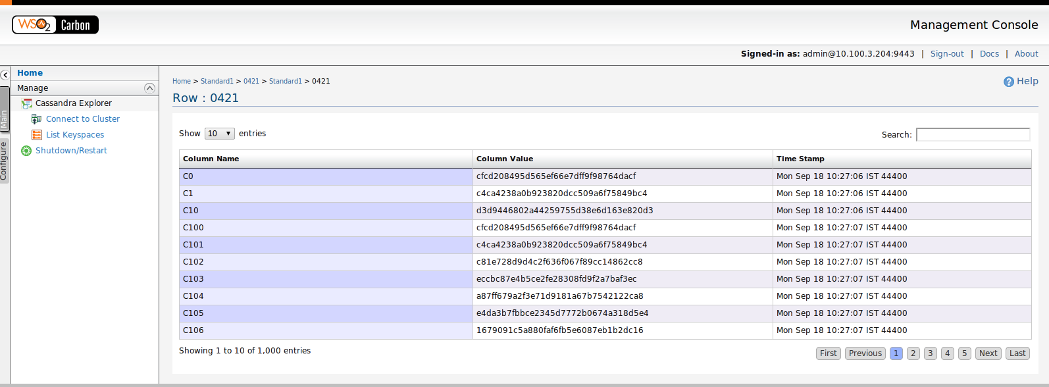
Task: Open the Show entries dropdown
Action: click(x=220, y=134)
